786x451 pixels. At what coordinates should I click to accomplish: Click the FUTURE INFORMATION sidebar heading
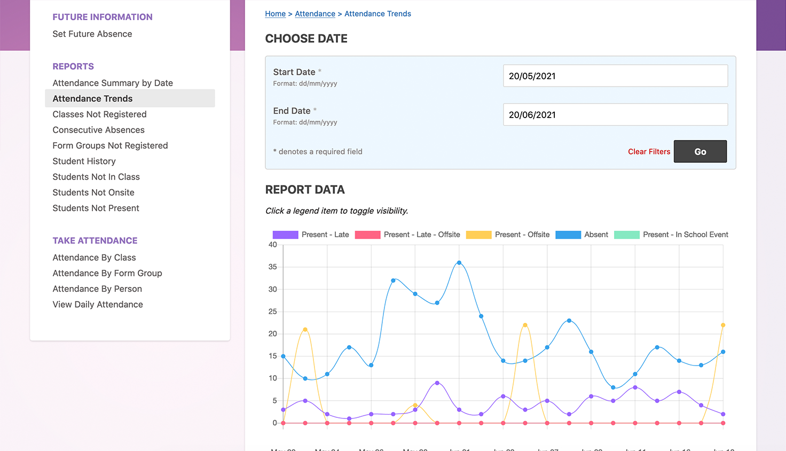(103, 17)
